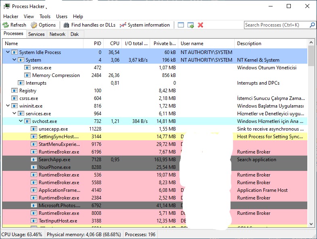Collapse the System Idle Process tree
Screen dimensions: 317x239
point(8,52)
